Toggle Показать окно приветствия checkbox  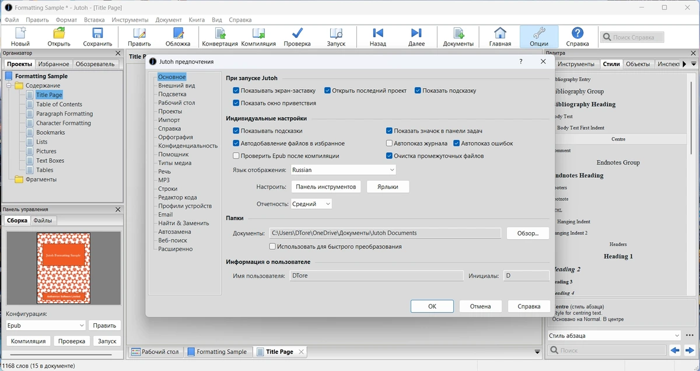(236, 103)
